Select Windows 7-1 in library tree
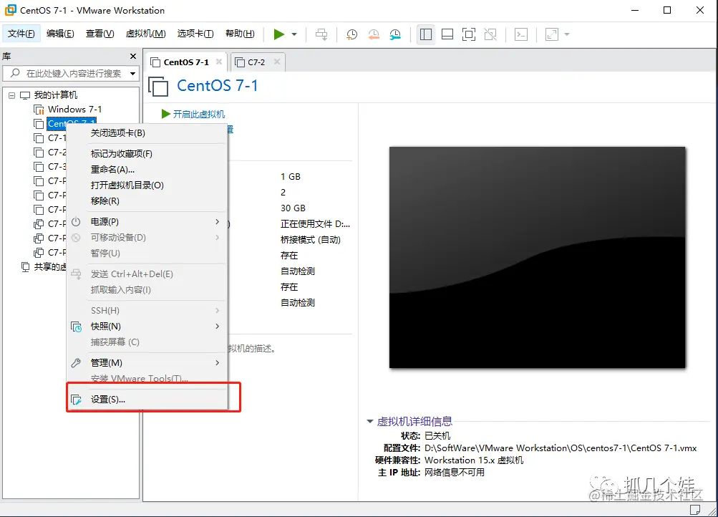Viewport: 718px width, 517px height. pyautogui.click(x=74, y=110)
